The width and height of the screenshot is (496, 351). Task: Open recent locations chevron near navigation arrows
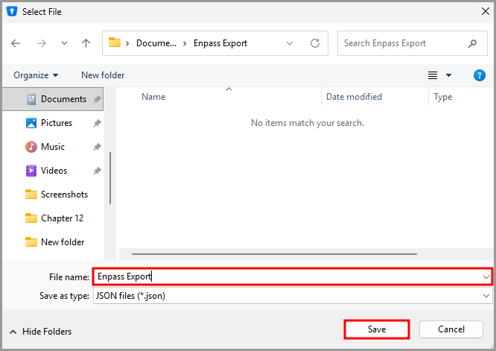coord(64,43)
